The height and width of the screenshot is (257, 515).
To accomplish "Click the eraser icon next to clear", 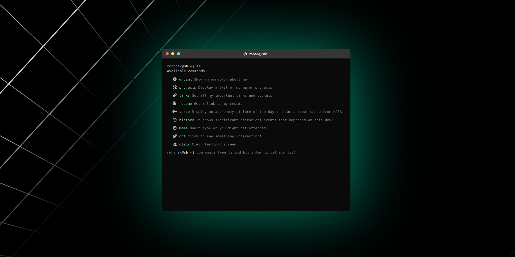I will click(x=175, y=144).
